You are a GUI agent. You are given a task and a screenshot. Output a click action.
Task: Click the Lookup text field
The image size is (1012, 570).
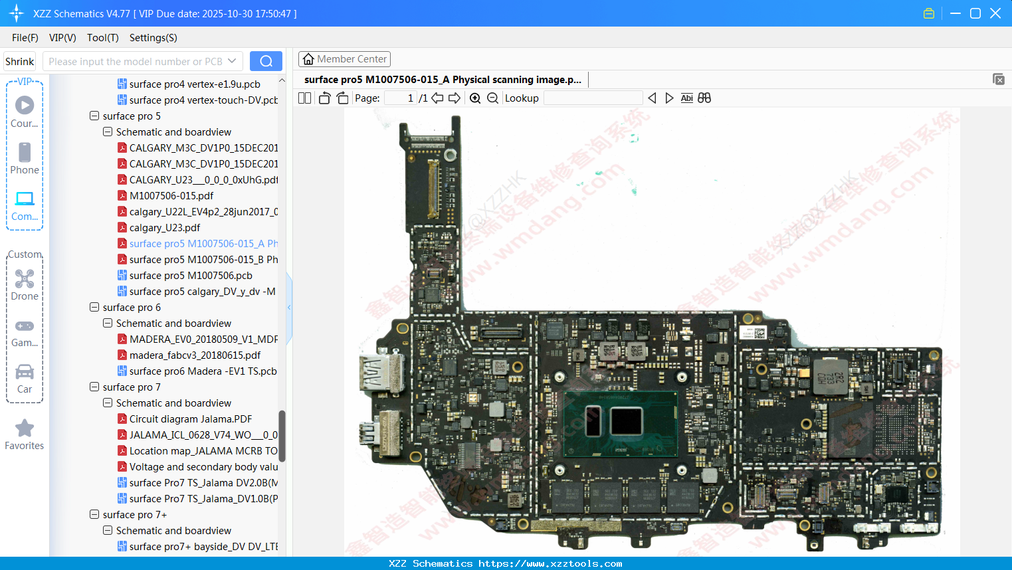pos(593,98)
